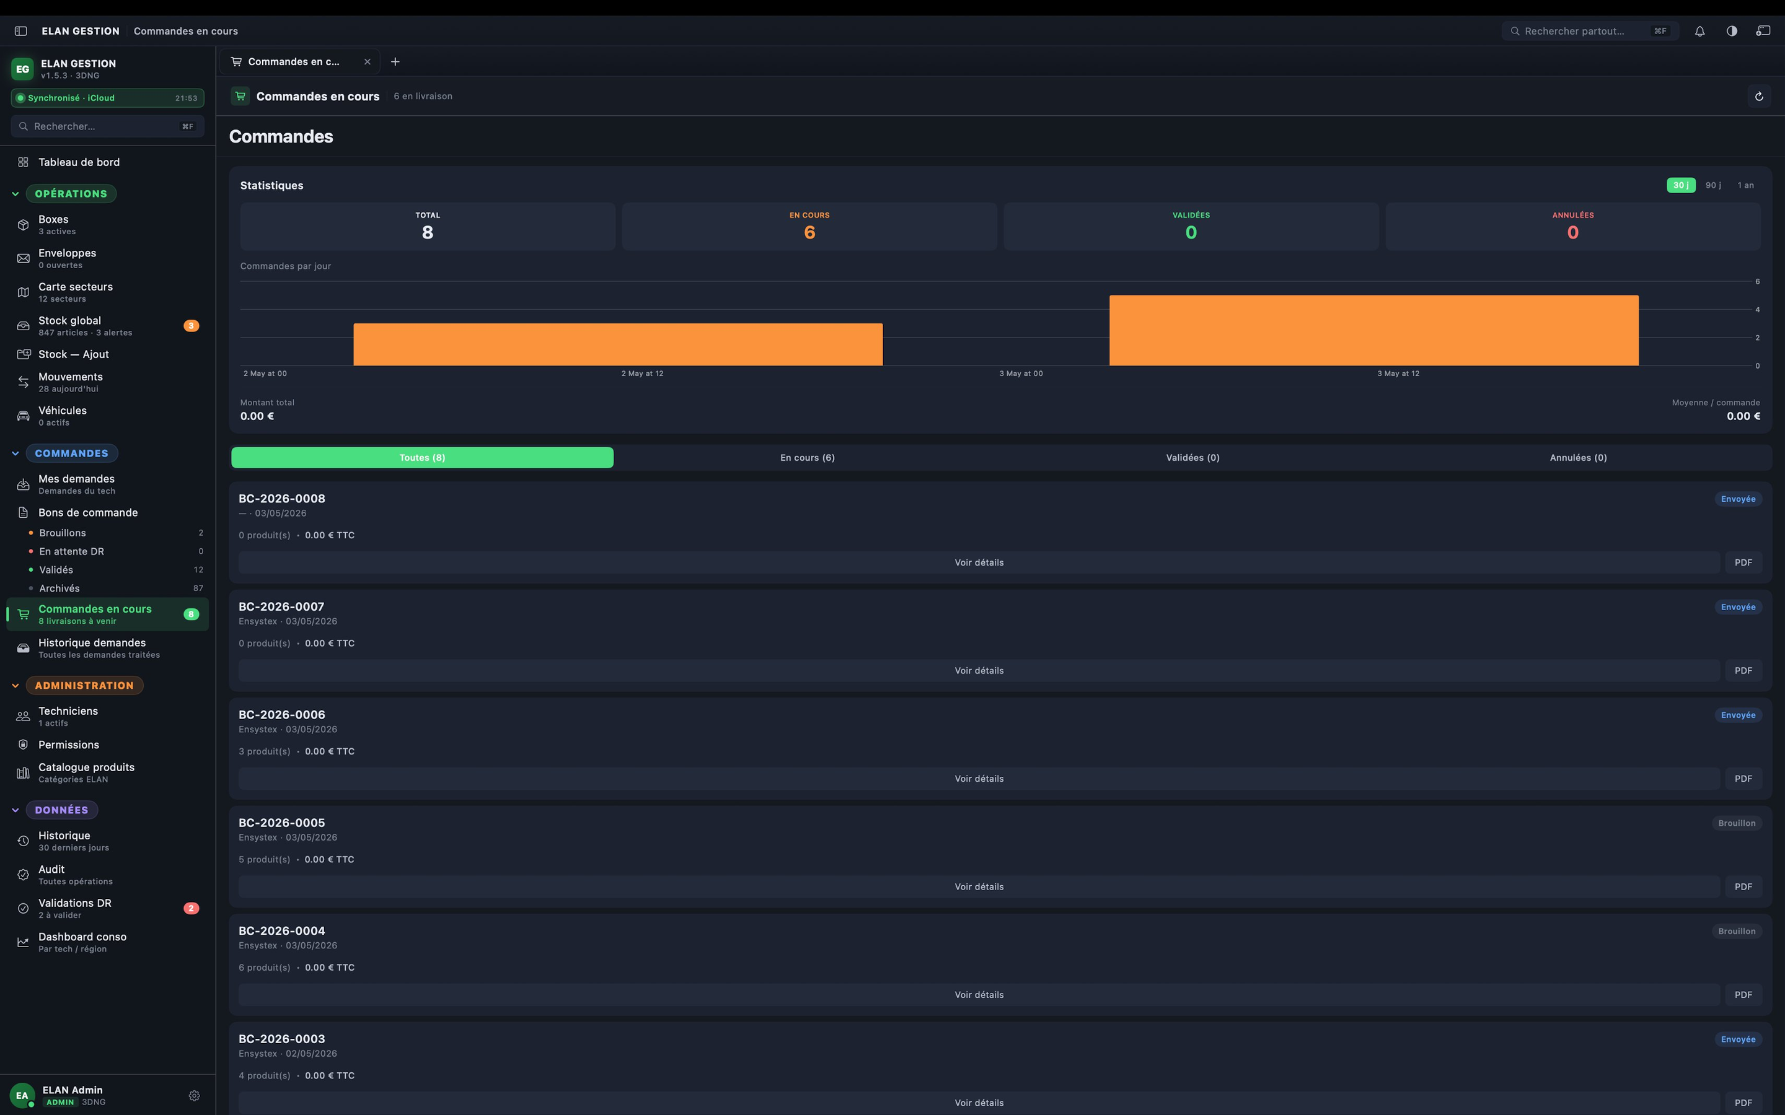Viewport: 1785px width, 1115px height.
Task: Toggle dark/light theme contrast icon
Action: (1731, 31)
